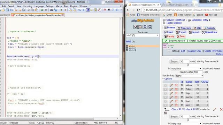Image resolution: width=223 pixels, height=125 pixels.
Task: Click the Replace icon in Notepad++ toolbar
Action: (x=55, y=10)
